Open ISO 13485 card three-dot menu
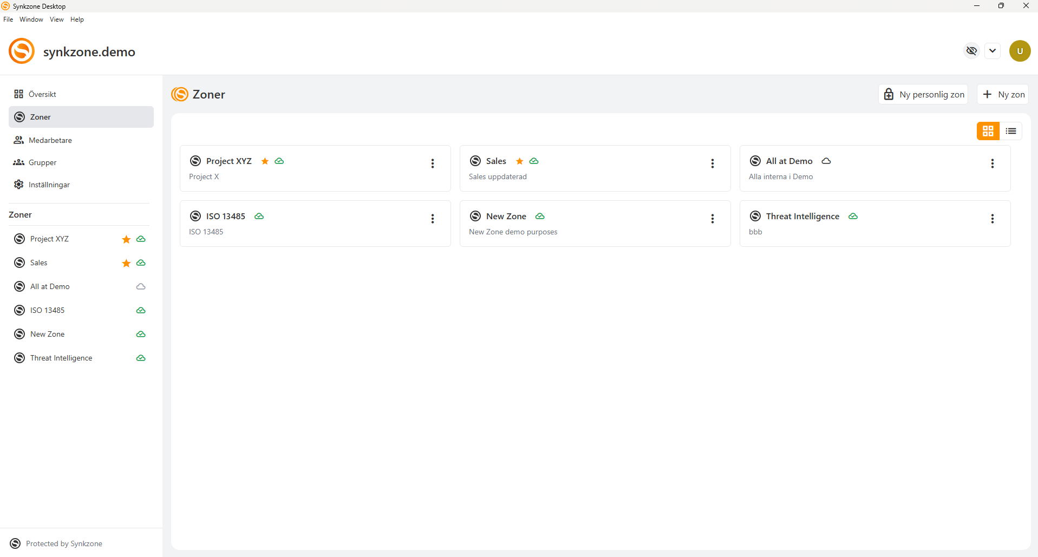The image size is (1038, 557). 433,219
